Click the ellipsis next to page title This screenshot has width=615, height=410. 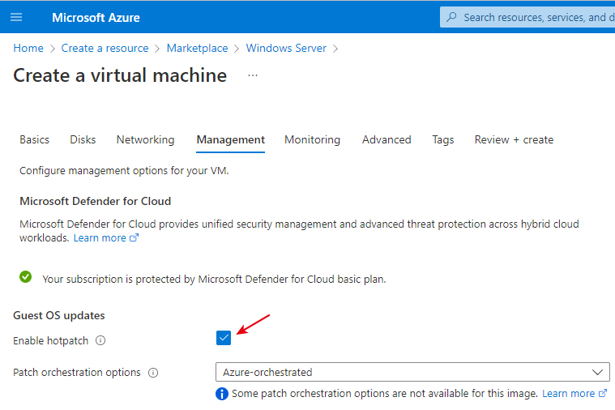pos(253,75)
